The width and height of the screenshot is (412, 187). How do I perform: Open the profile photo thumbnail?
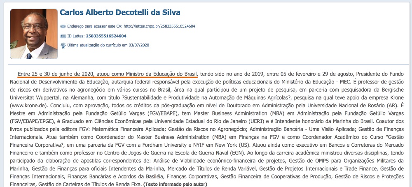[x=34, y=34]
